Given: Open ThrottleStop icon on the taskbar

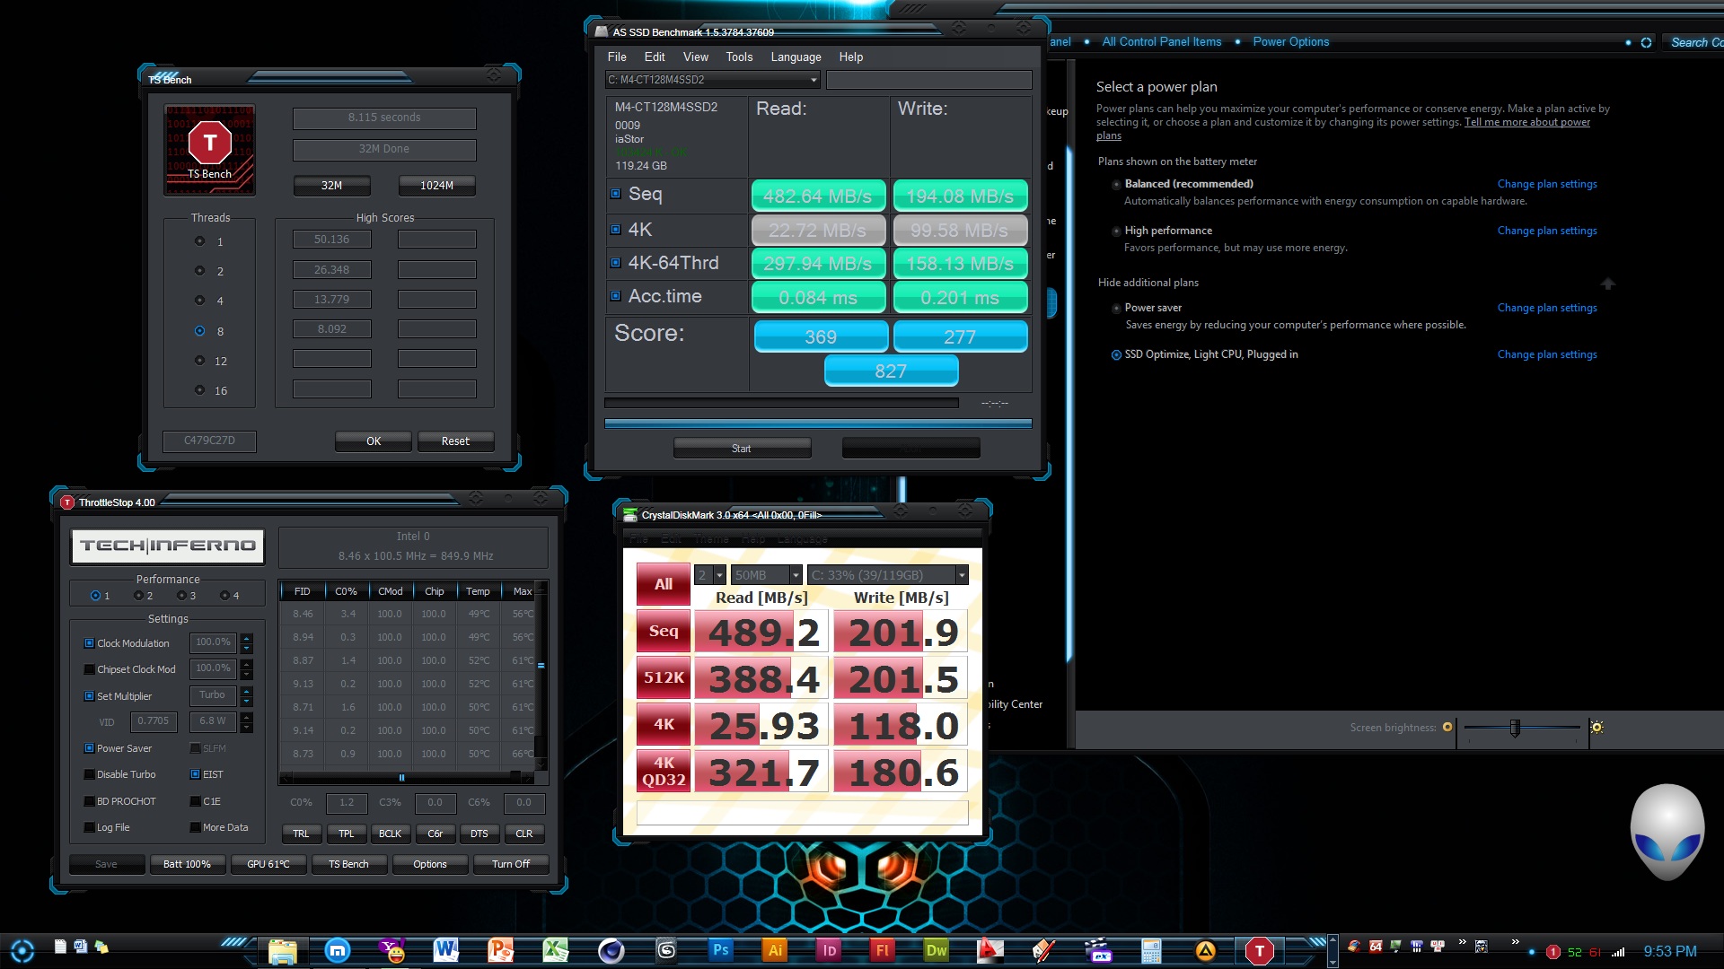Looking at the screenshot, I should [1259, 951].
